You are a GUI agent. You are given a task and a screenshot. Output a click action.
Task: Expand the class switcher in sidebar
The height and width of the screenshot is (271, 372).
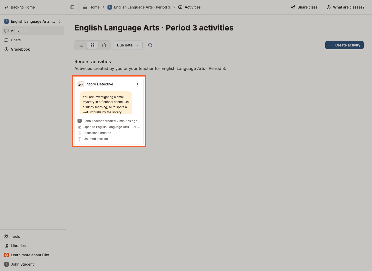point(33,21)
